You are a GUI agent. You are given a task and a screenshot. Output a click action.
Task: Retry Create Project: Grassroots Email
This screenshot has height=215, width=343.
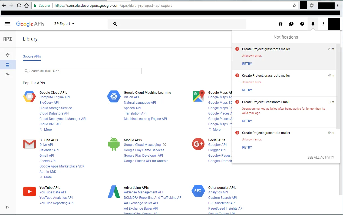tap(247, 121)
